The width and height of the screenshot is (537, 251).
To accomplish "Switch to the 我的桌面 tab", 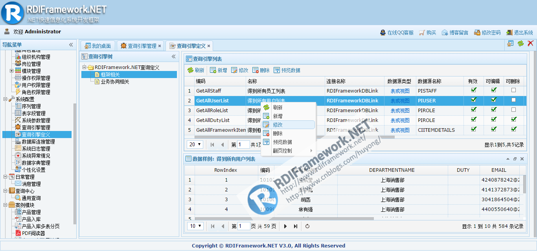I will [98, 46].
